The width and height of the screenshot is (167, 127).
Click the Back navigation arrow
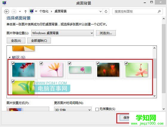7,11
